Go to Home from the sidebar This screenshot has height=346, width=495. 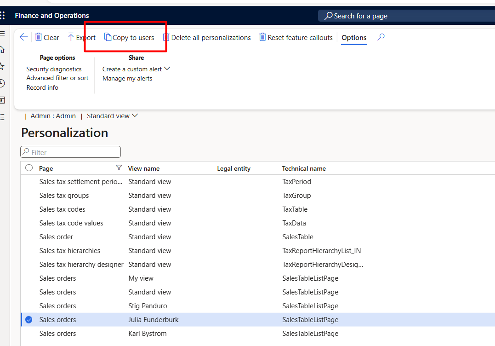click(2, 50)
